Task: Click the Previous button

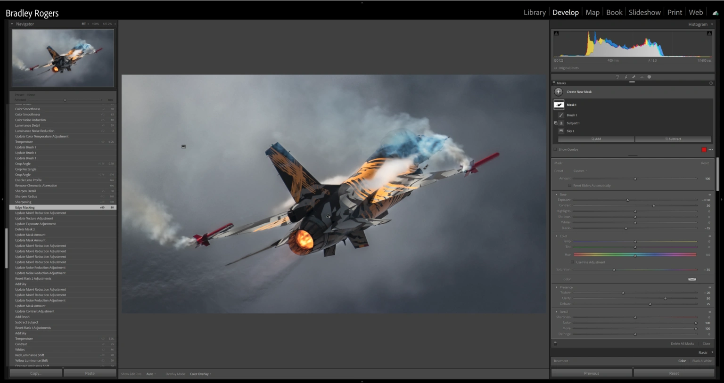Action: (x=592, y=373)
